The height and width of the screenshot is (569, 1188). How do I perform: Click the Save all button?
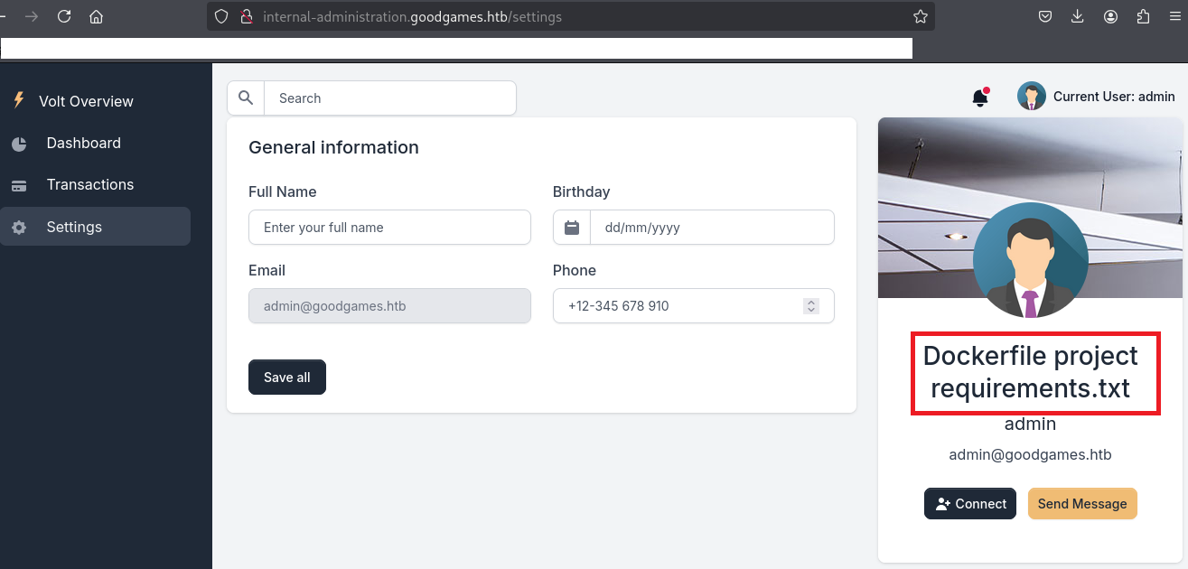click(287, 378)
